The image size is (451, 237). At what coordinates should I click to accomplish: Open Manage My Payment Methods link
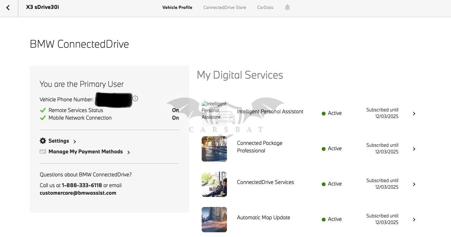[x=86, y=152]
